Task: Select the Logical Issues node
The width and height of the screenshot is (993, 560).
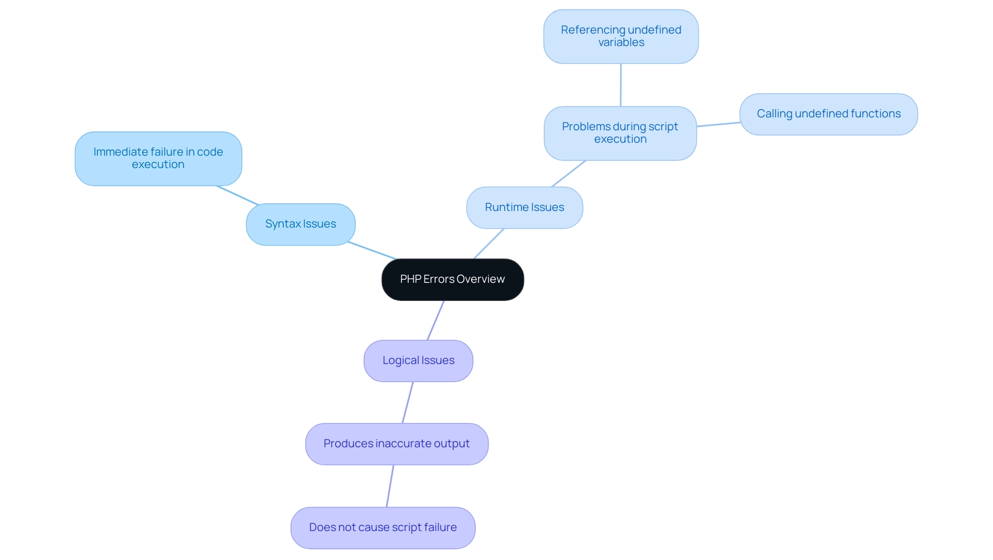Action: (x=417, y=360)
